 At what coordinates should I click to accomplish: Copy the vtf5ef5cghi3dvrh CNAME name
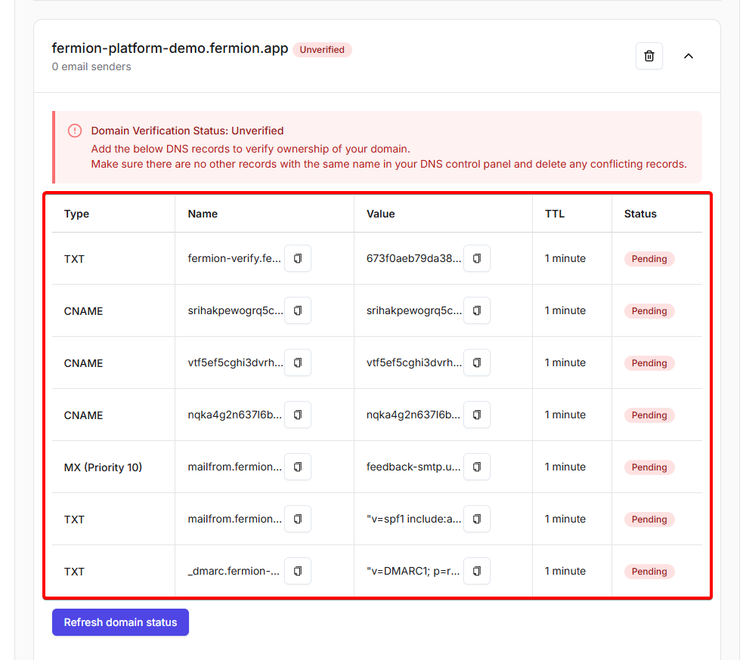[298, 362]
